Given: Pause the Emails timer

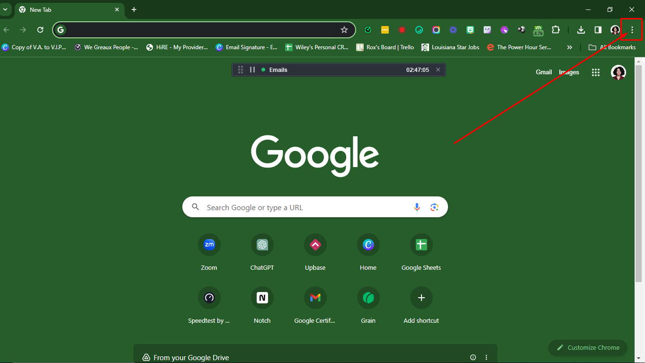Looking at the screenshot, I should coord(252,69).
